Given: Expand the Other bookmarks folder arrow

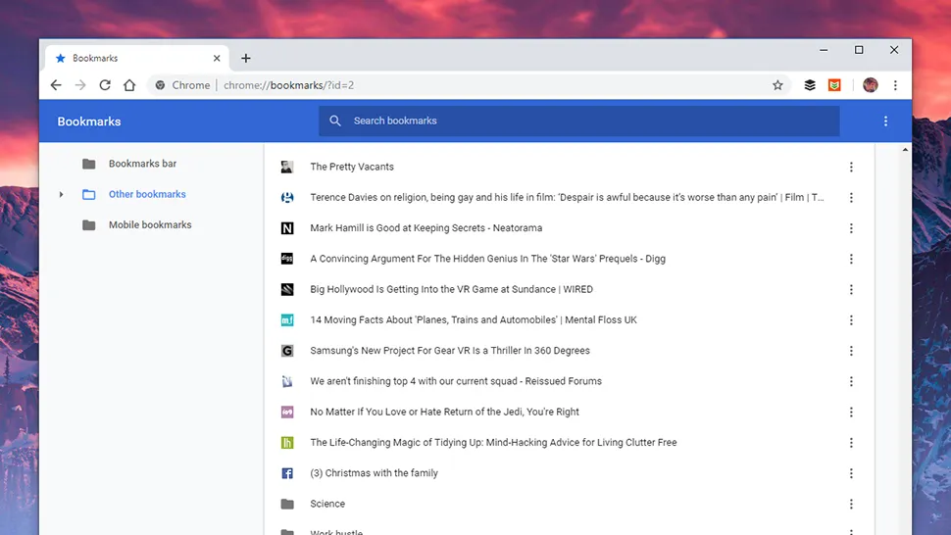Looking at the screenshot, I should 61,195.
